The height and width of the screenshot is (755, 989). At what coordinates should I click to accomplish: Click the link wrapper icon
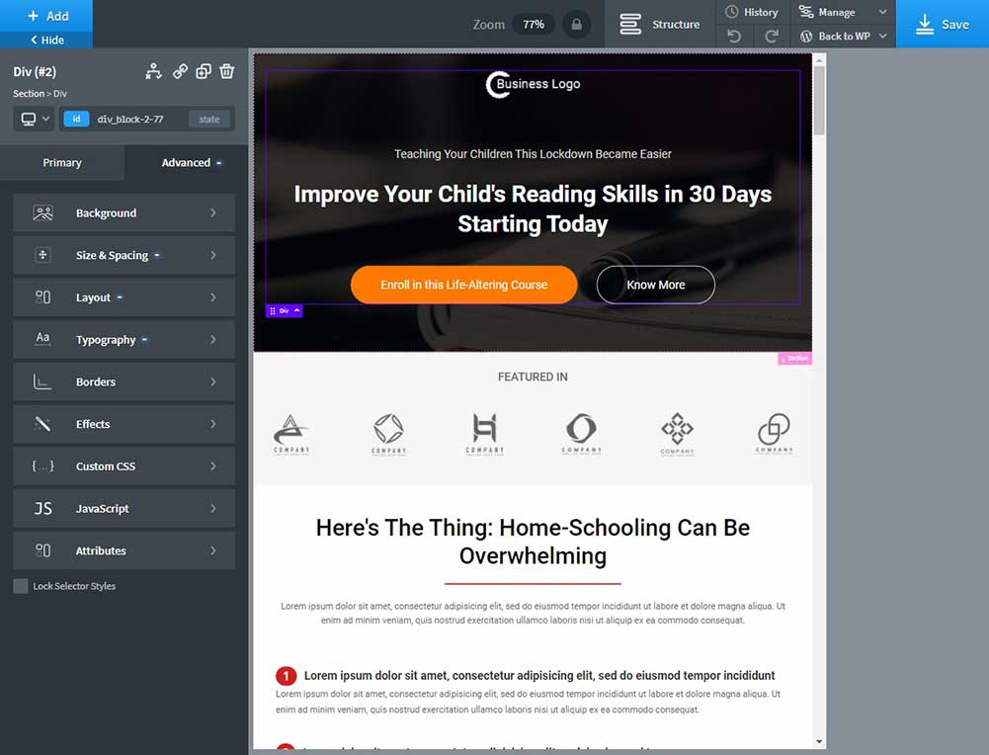180,71
